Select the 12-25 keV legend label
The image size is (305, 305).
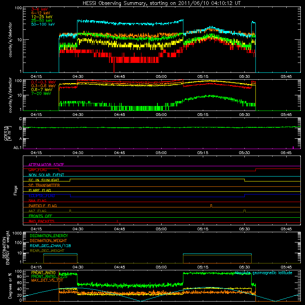[42, 17]
